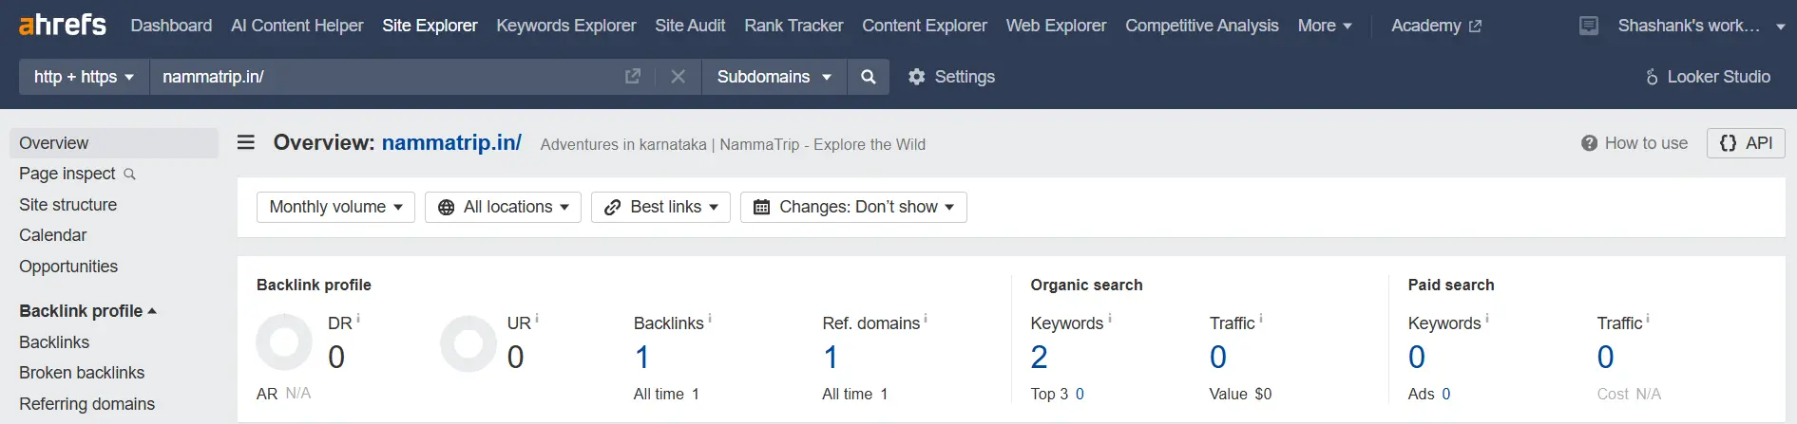Open Academy external link
Viewport: 1797px width, 424px height.
pyautogui.click(x=1436, y=26)
